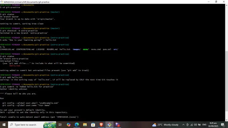The width and height of the screenshot is (228, 128).
Task: Open Task View from the taskbar
Action: 60,125
